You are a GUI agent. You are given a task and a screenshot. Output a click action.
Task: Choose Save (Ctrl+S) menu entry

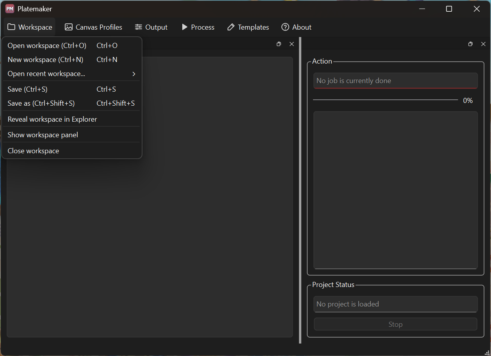tap(72, 89)
